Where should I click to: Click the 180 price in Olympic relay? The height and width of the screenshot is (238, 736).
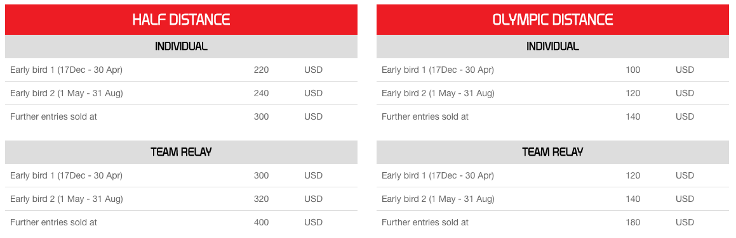tap(632, 223)
